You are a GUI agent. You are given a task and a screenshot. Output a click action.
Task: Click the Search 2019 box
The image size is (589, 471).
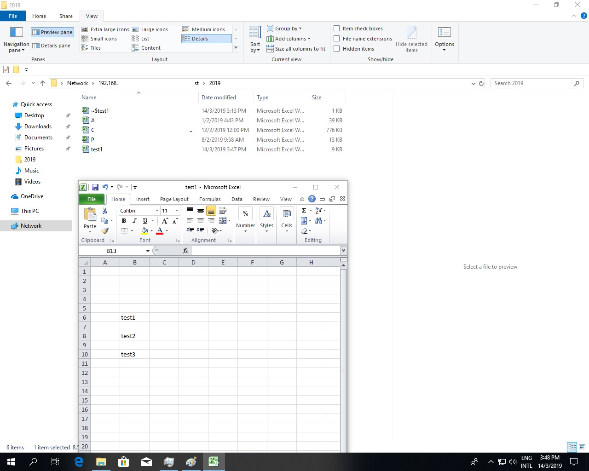click(537, 83)
